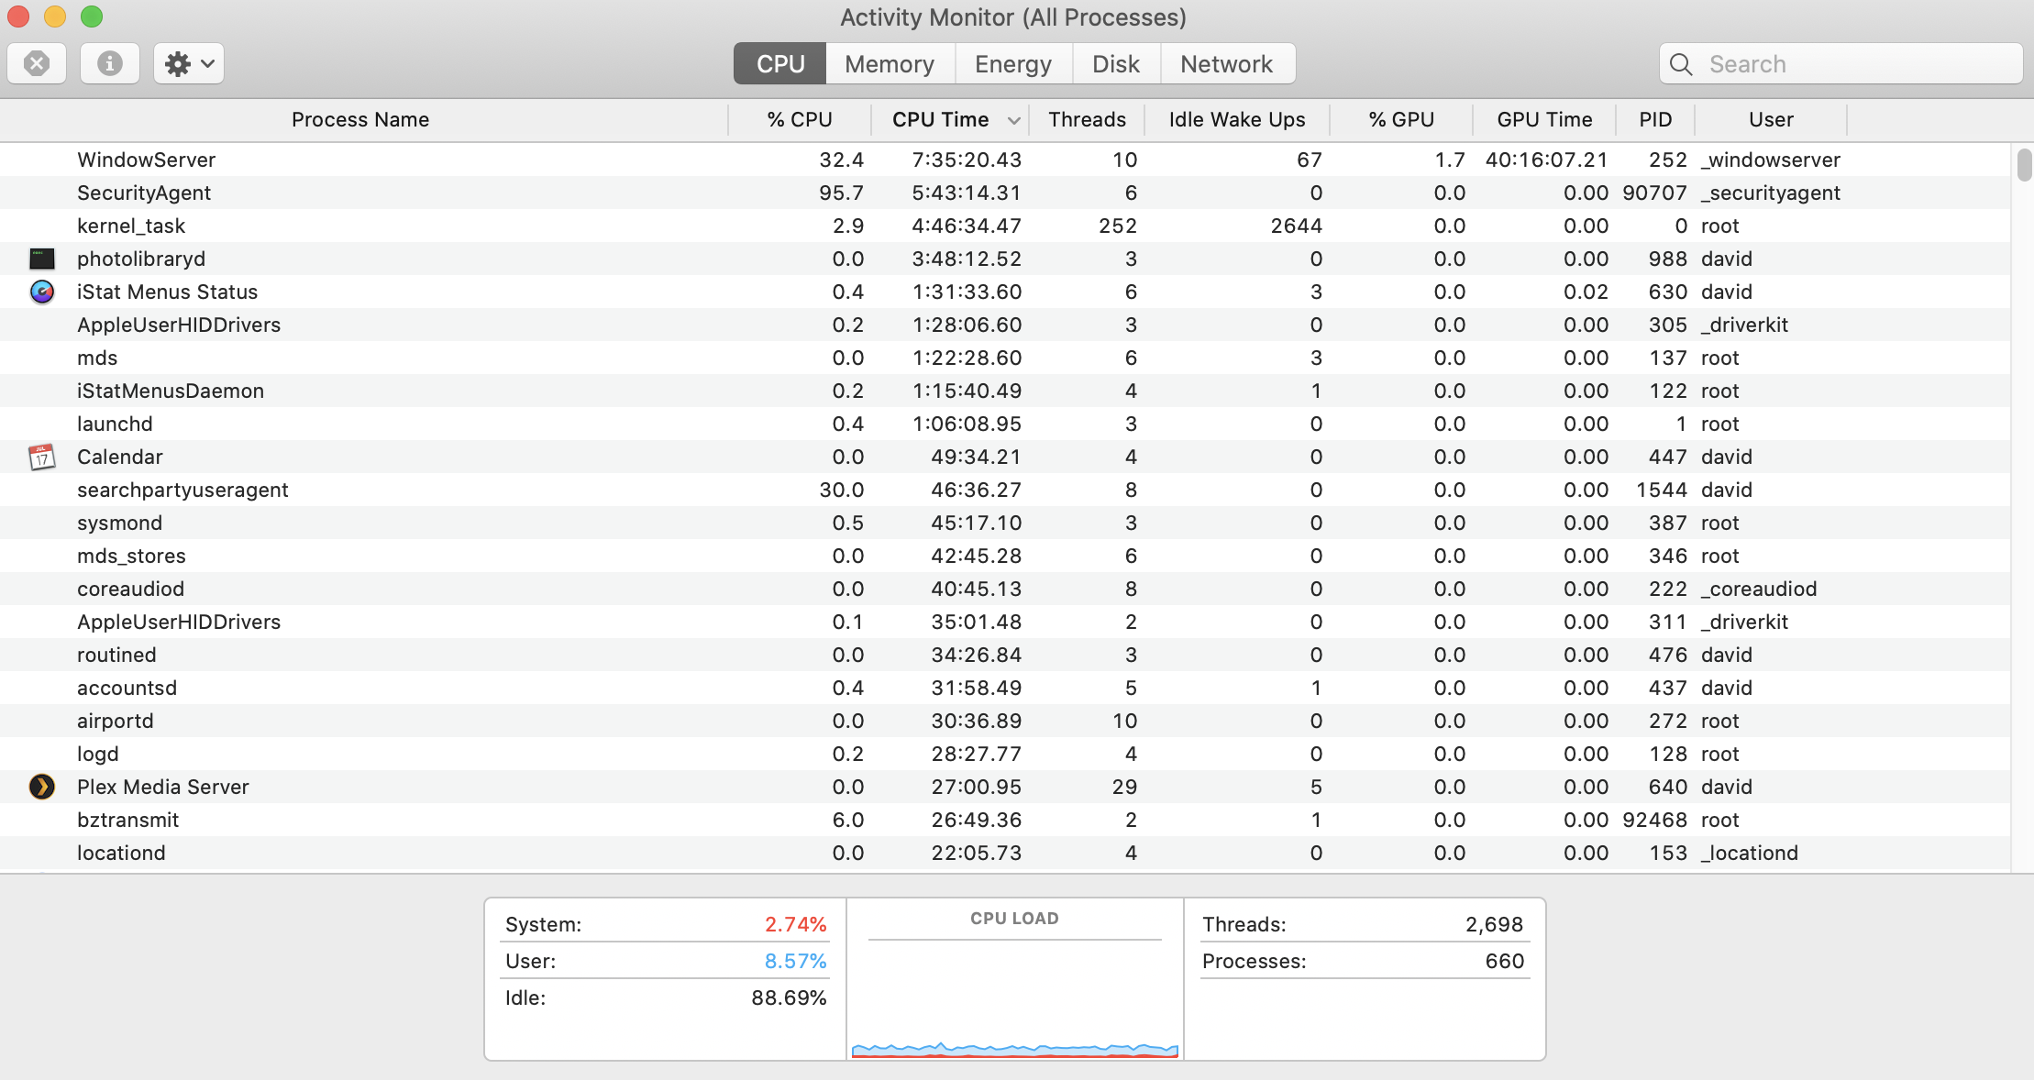Click the Plex Media Server icon
Screen dimensions: 2034x1080
pos(42,787)
